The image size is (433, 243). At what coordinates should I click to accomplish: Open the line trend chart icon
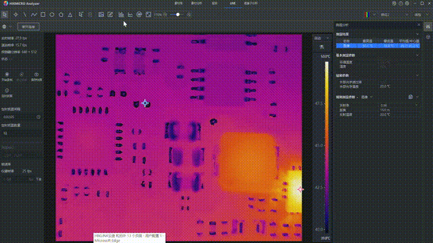tap(130, 15)
